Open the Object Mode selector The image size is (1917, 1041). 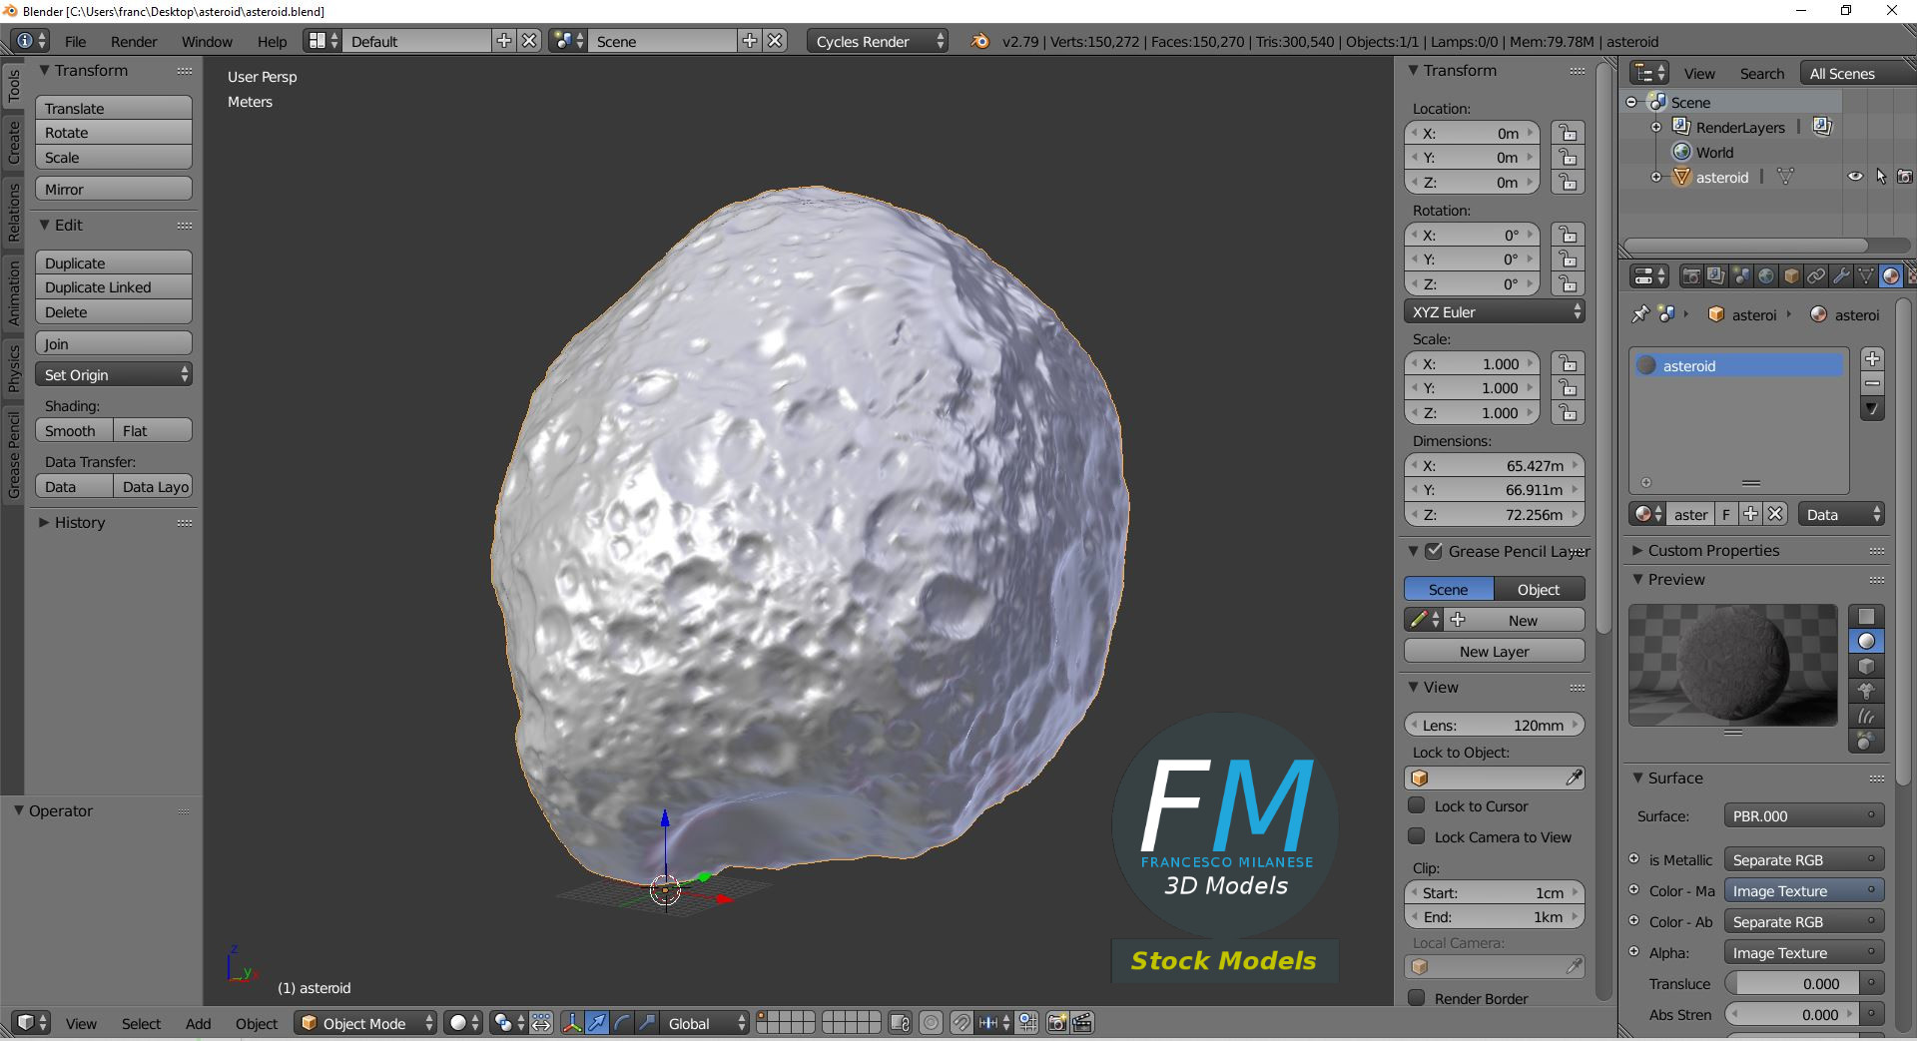[366, 1023]
